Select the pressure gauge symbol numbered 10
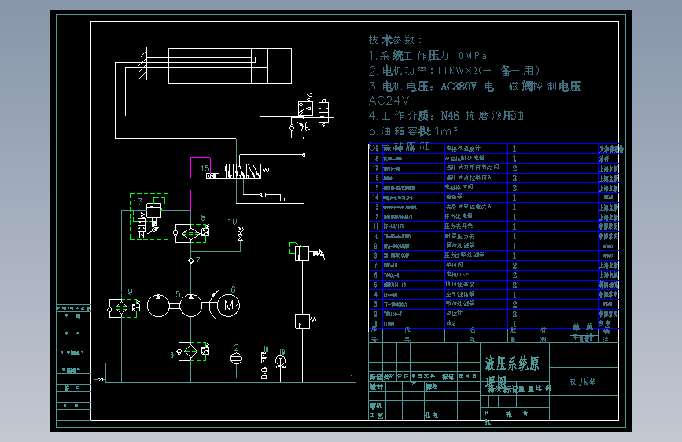 click(x=241, y=229)
